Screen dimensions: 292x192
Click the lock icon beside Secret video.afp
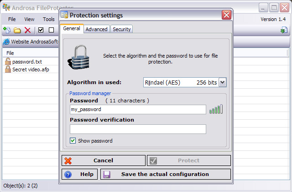[x=8, y=69]
